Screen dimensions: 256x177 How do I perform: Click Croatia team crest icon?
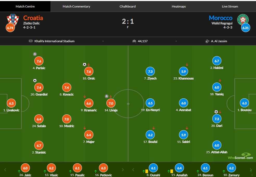[x=13, y=20]
